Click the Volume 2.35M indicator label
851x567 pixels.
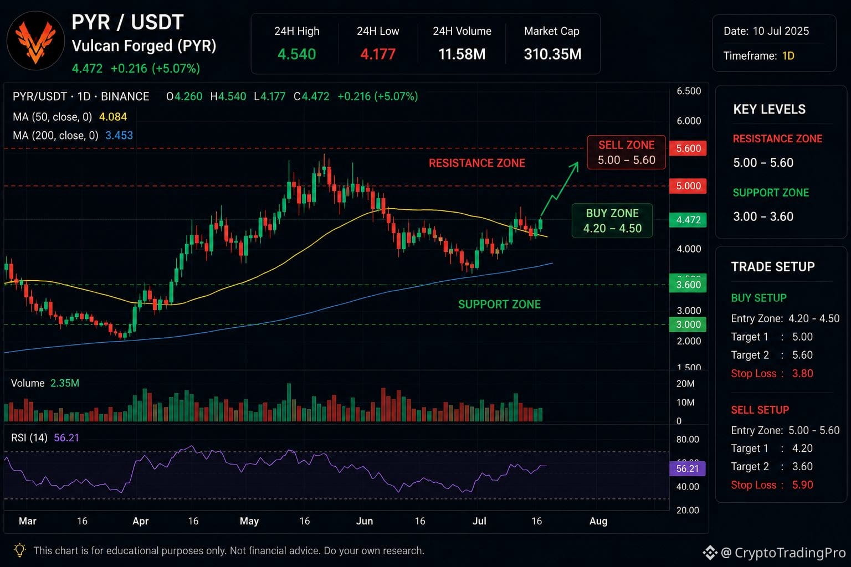coord(45,383)
